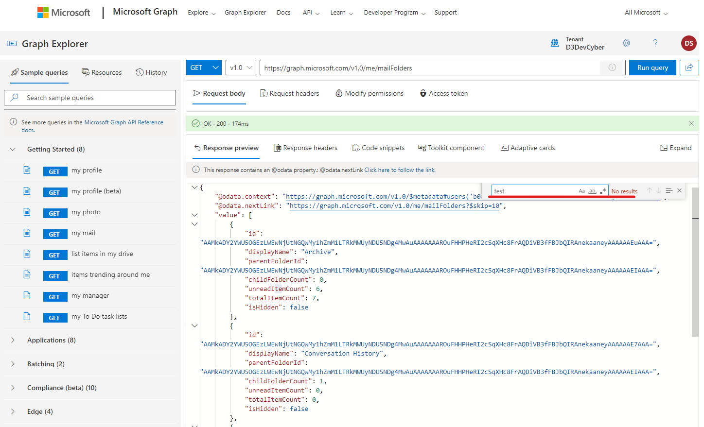The image size is (704, 427).
Task: Click Expand in the response preview toolbar
Action: tap(676, 148)
